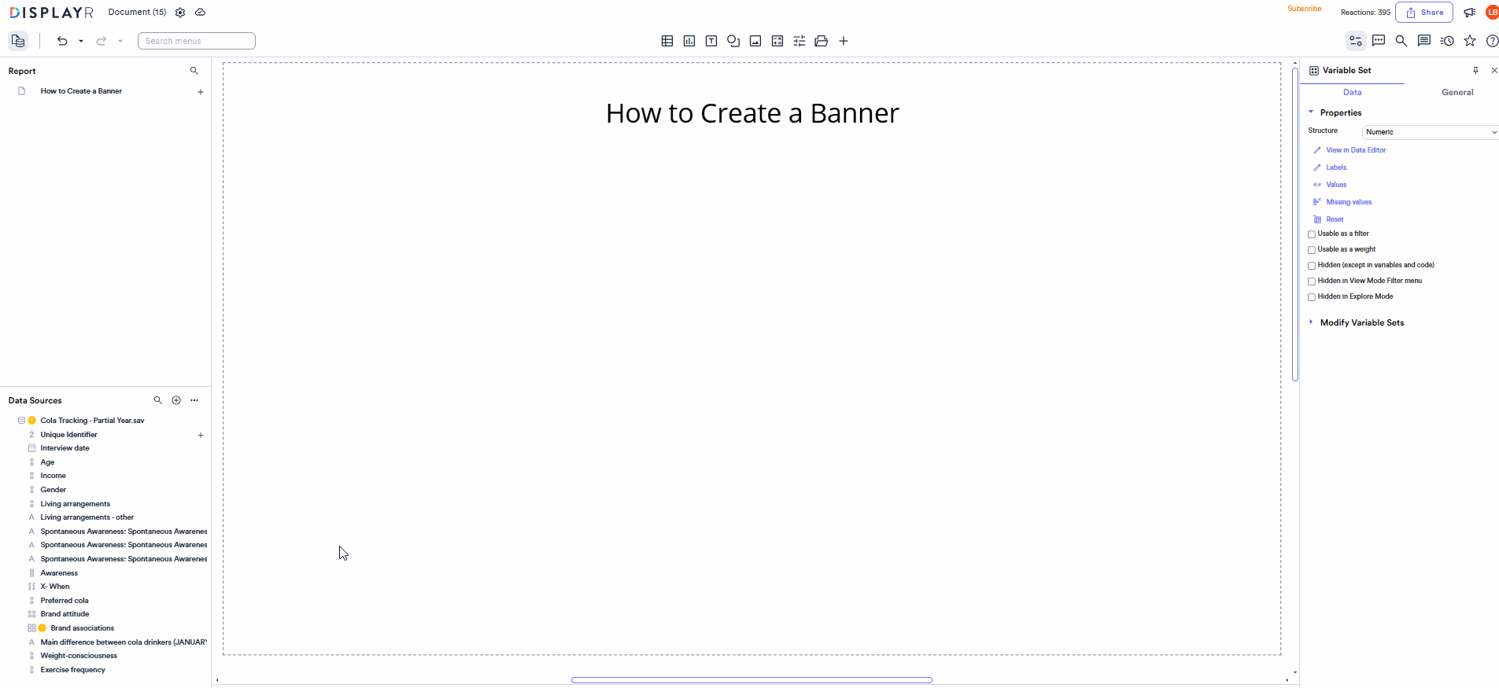
Task: Open the undo history dropdown arrow
Action: coord(81,41)
